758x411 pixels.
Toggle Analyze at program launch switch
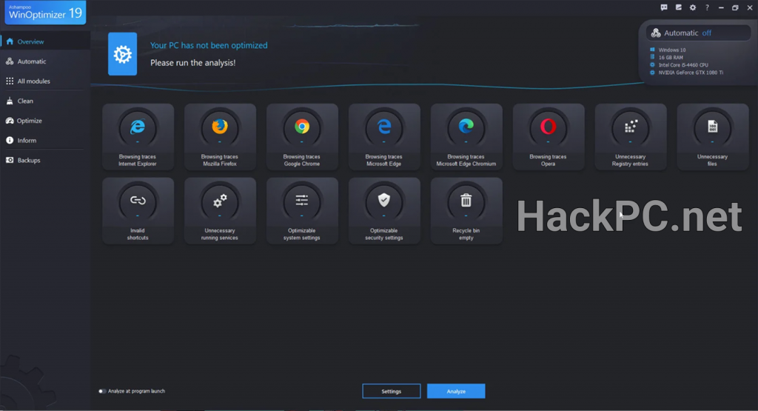(102, 391)
